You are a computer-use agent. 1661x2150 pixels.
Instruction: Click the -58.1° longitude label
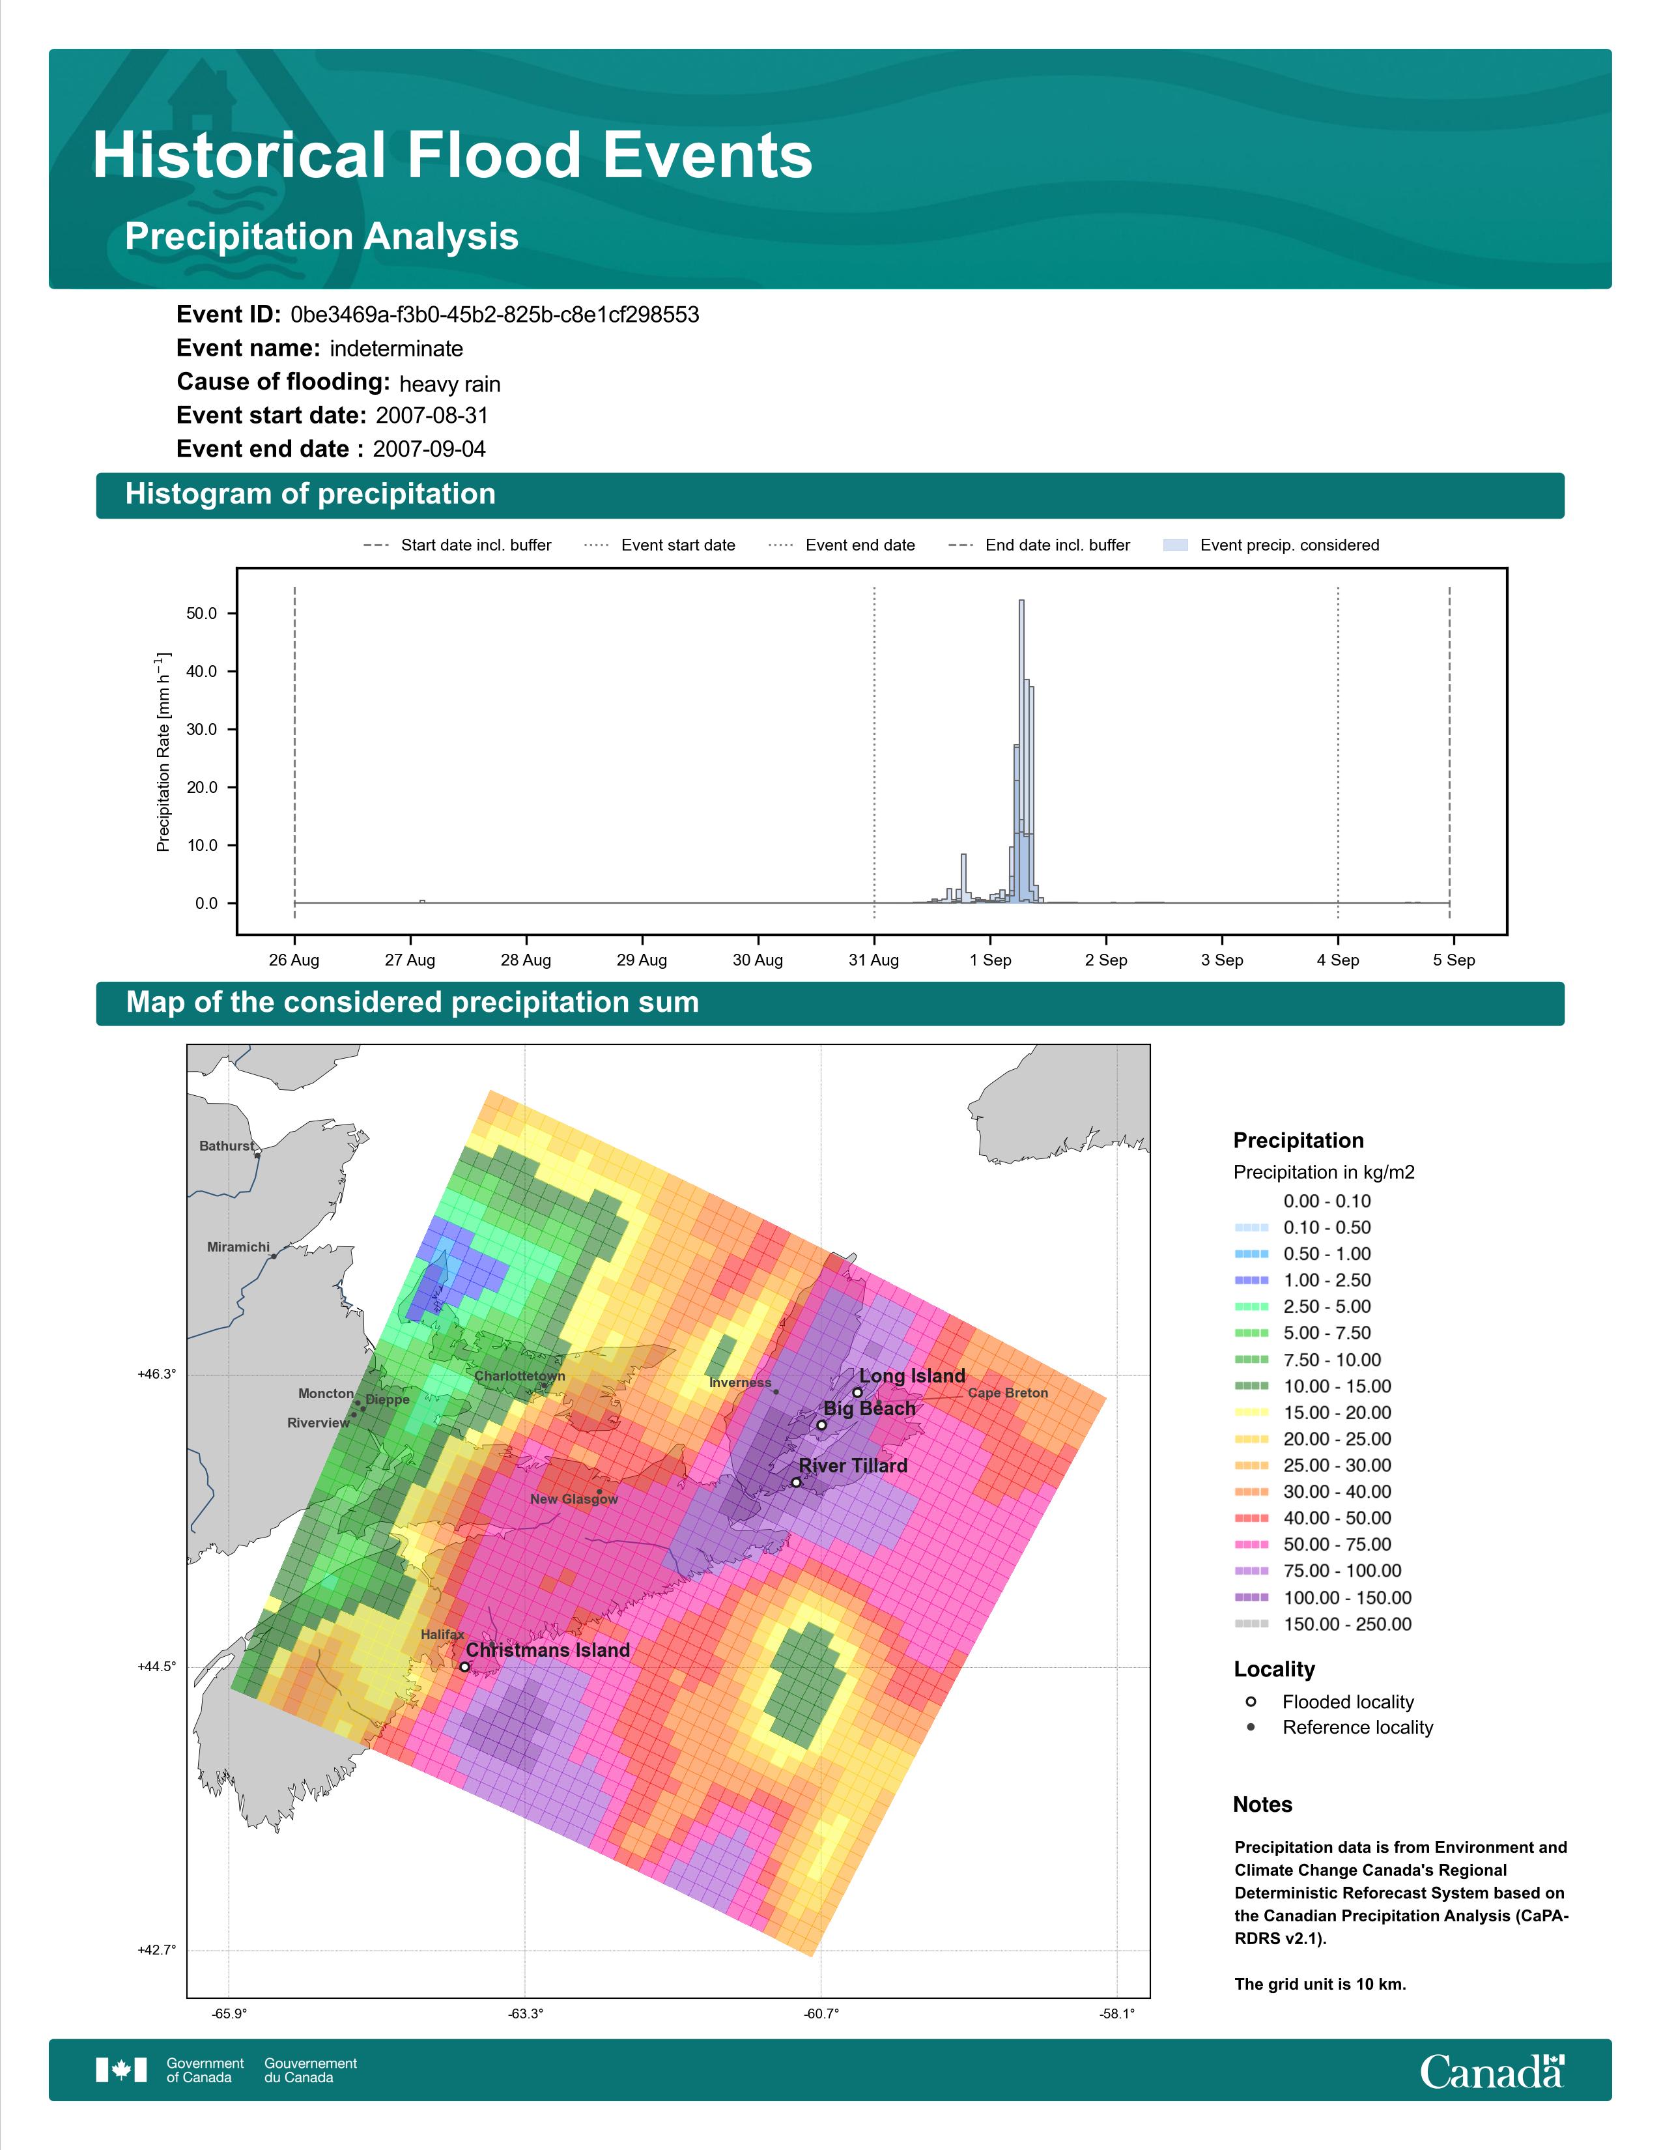(1117, 2013)
